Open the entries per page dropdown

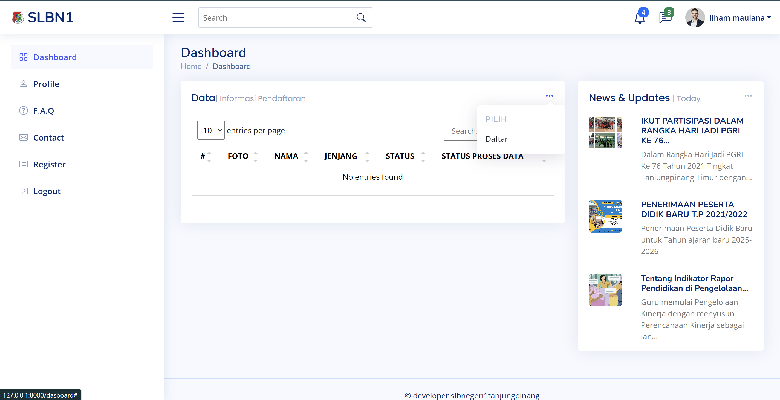[x=210, y=130]
